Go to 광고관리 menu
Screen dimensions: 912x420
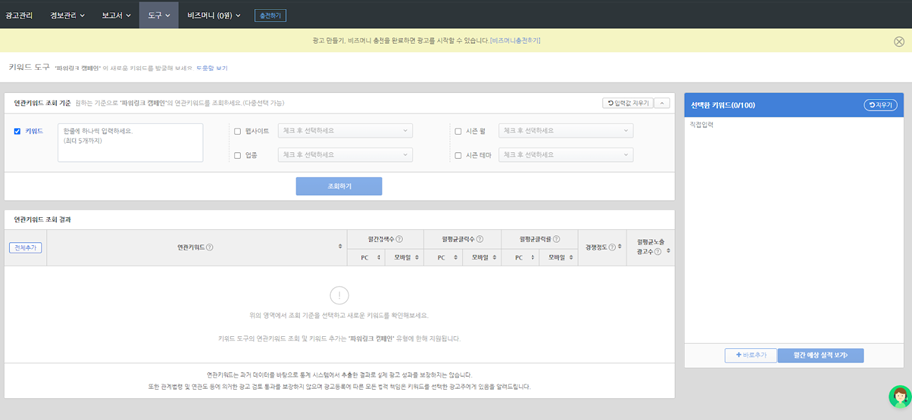pyautogui.click(x=19, y=15)
